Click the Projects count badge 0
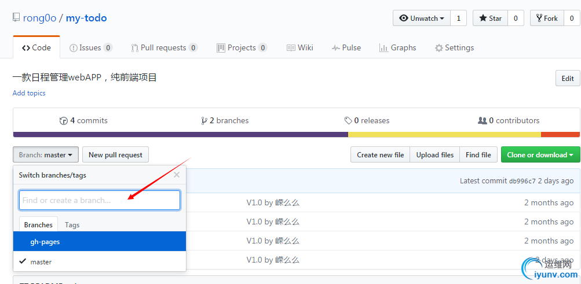Viewport: 581px width, 284px height. click(262, 47)
